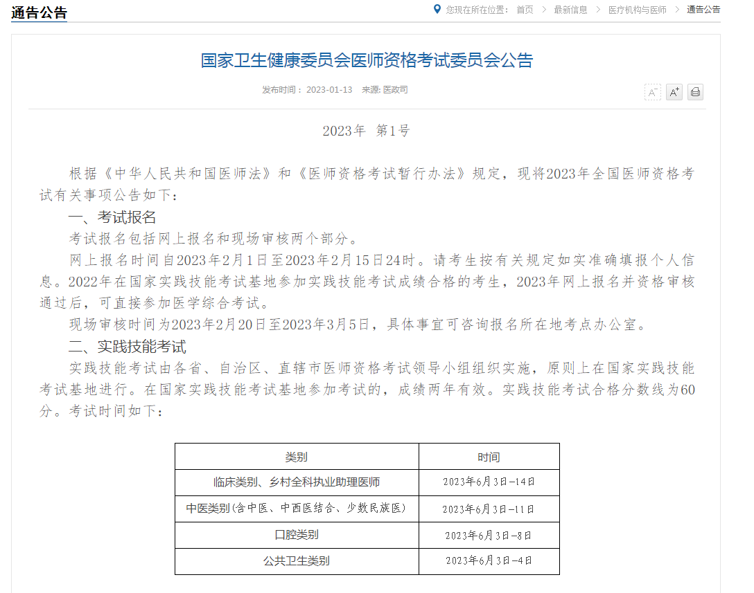Click the 时间 table column header
The image size is (754, 593).
point(489,457)
